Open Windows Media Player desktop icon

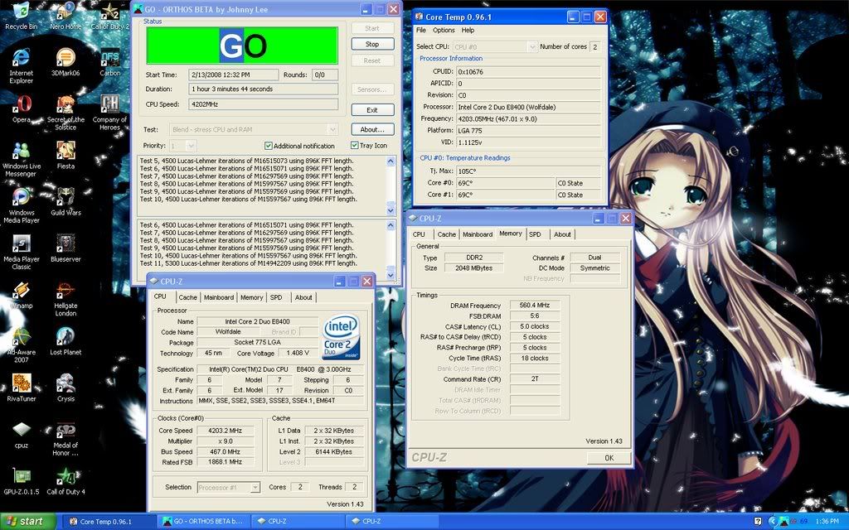pos(21,197)
